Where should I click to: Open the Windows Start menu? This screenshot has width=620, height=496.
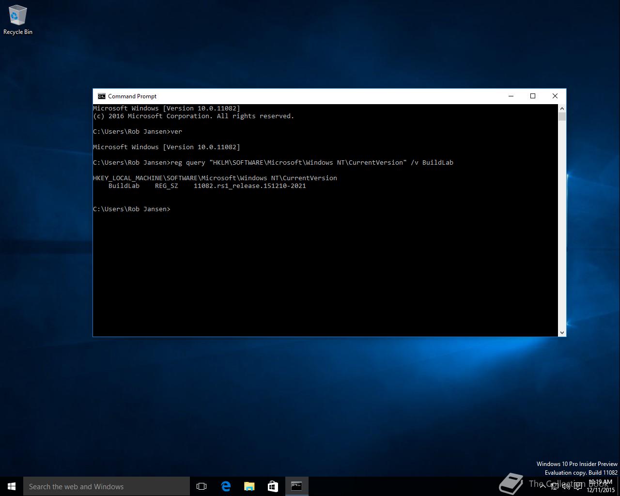(x=12, y=486)
